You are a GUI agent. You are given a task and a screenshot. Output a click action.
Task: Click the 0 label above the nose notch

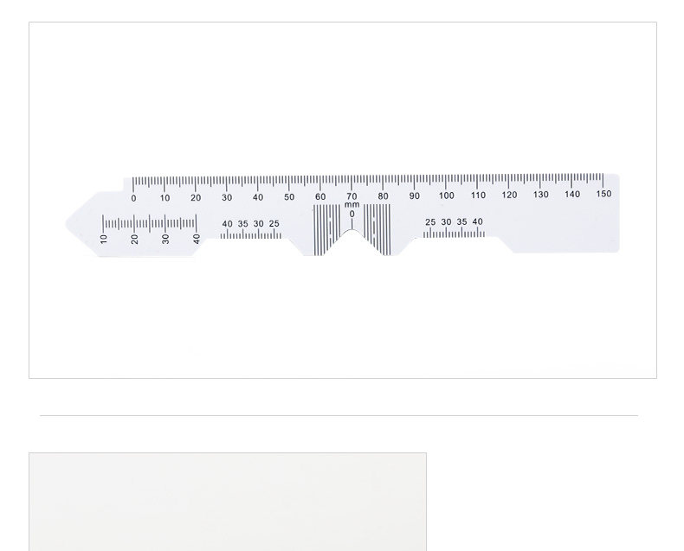352,214
